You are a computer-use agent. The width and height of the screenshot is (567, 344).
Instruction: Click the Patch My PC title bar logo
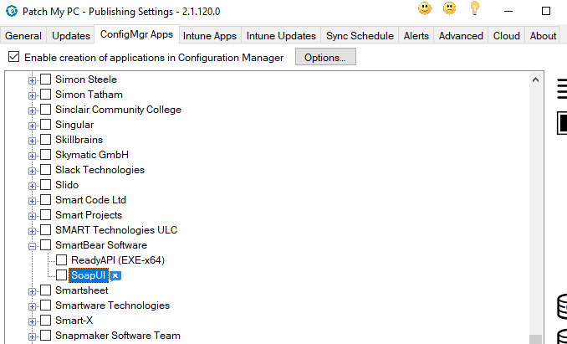point(12,11)
